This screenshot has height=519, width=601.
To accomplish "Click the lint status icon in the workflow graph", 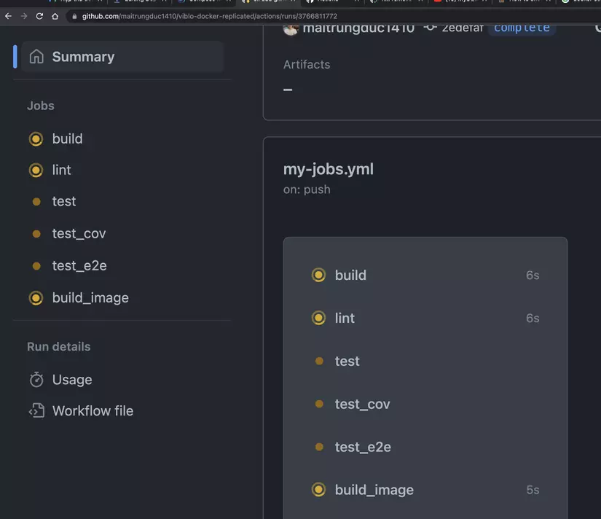I will coord(318,318).
